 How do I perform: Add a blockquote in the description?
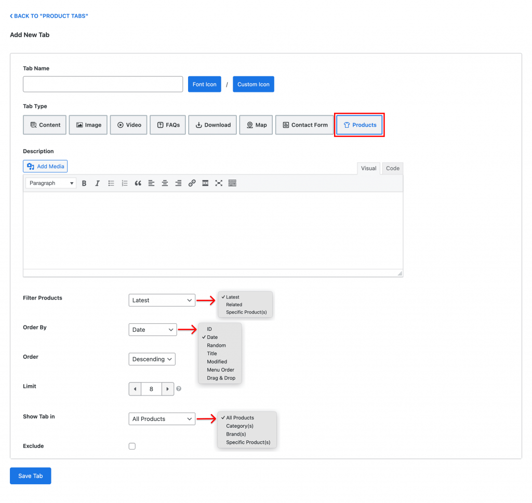coord(138,183)
